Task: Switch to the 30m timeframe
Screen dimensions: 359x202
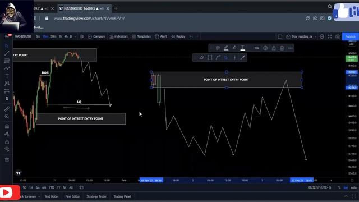Action: [x=53, y=36]
